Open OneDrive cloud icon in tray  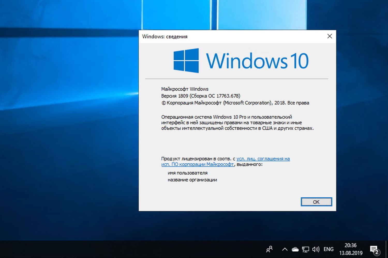pos(295,249)
